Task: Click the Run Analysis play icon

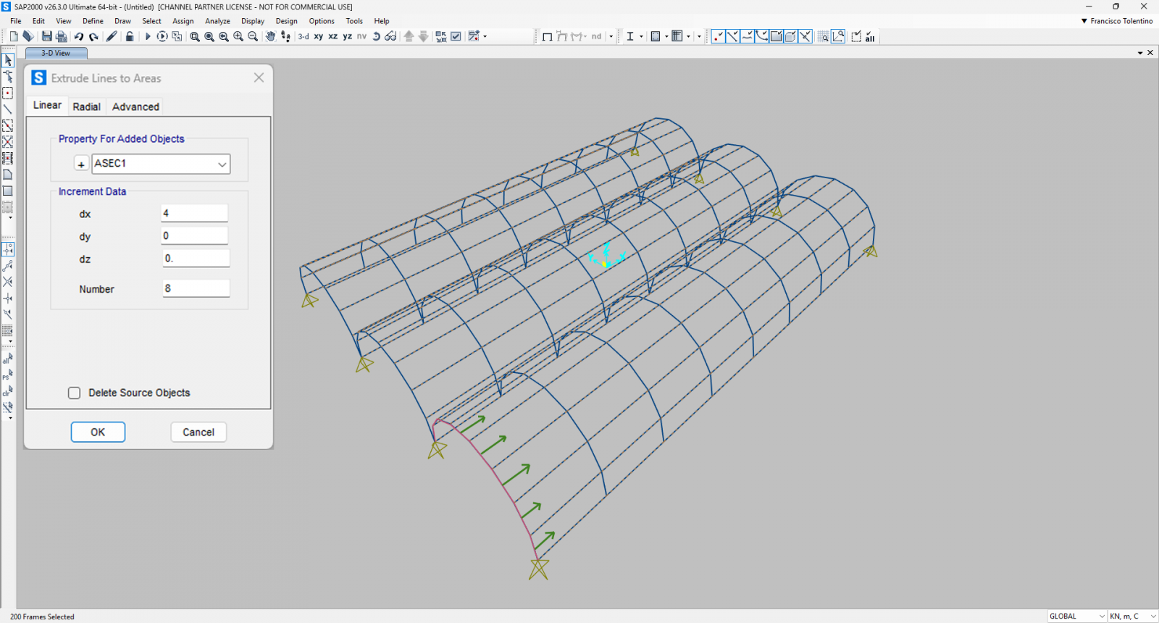Action: point(148,36)
